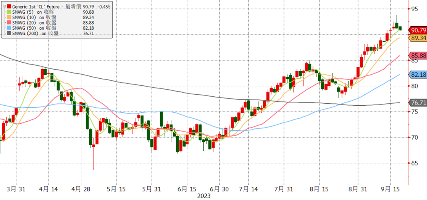The height and width of the screenshot is (200, 427).
Task: Click the orange 89.34 axis price tag
Action: [x=418, y=38]
